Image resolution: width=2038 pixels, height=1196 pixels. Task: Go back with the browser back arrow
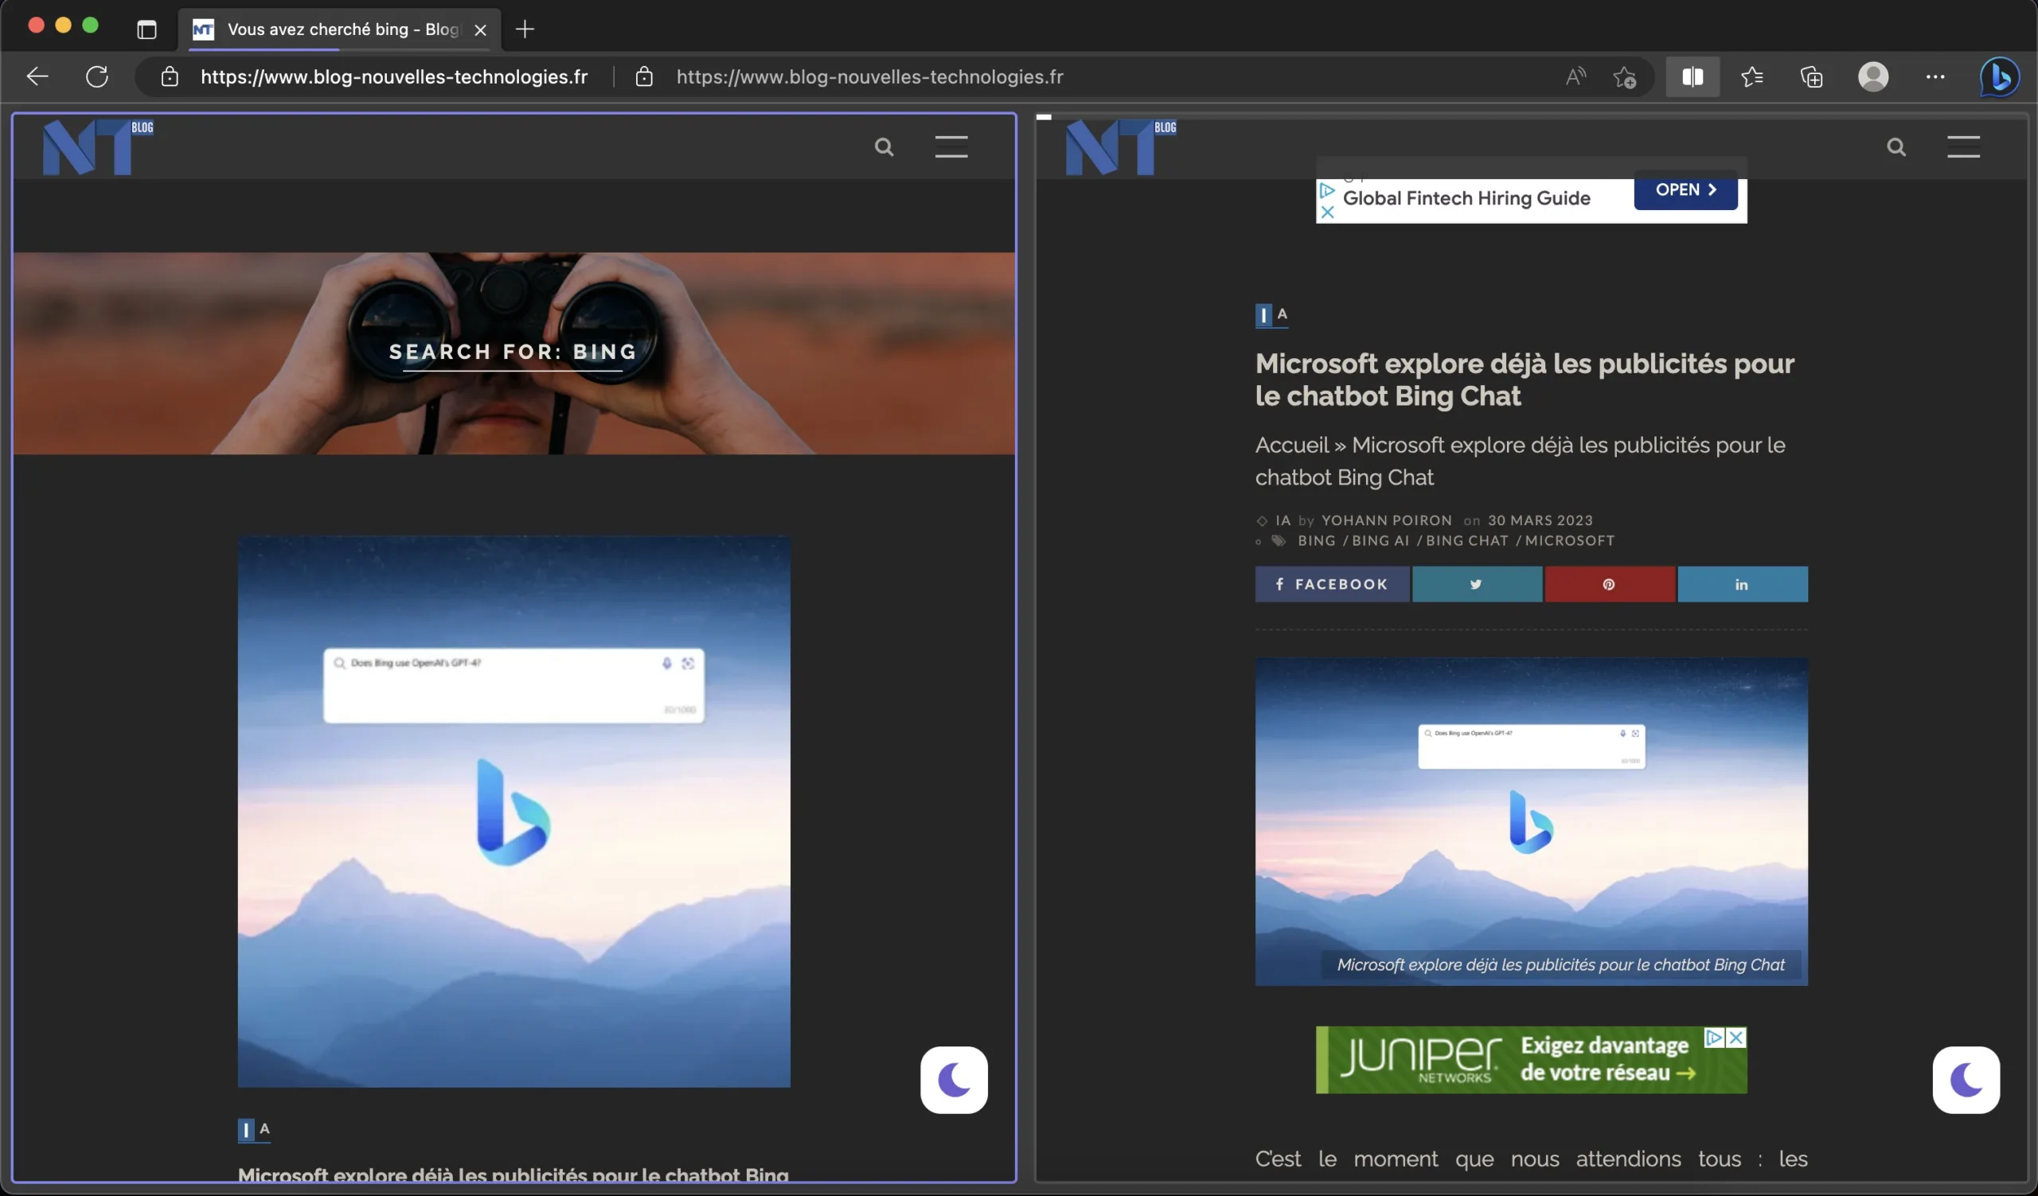(37, 76)
